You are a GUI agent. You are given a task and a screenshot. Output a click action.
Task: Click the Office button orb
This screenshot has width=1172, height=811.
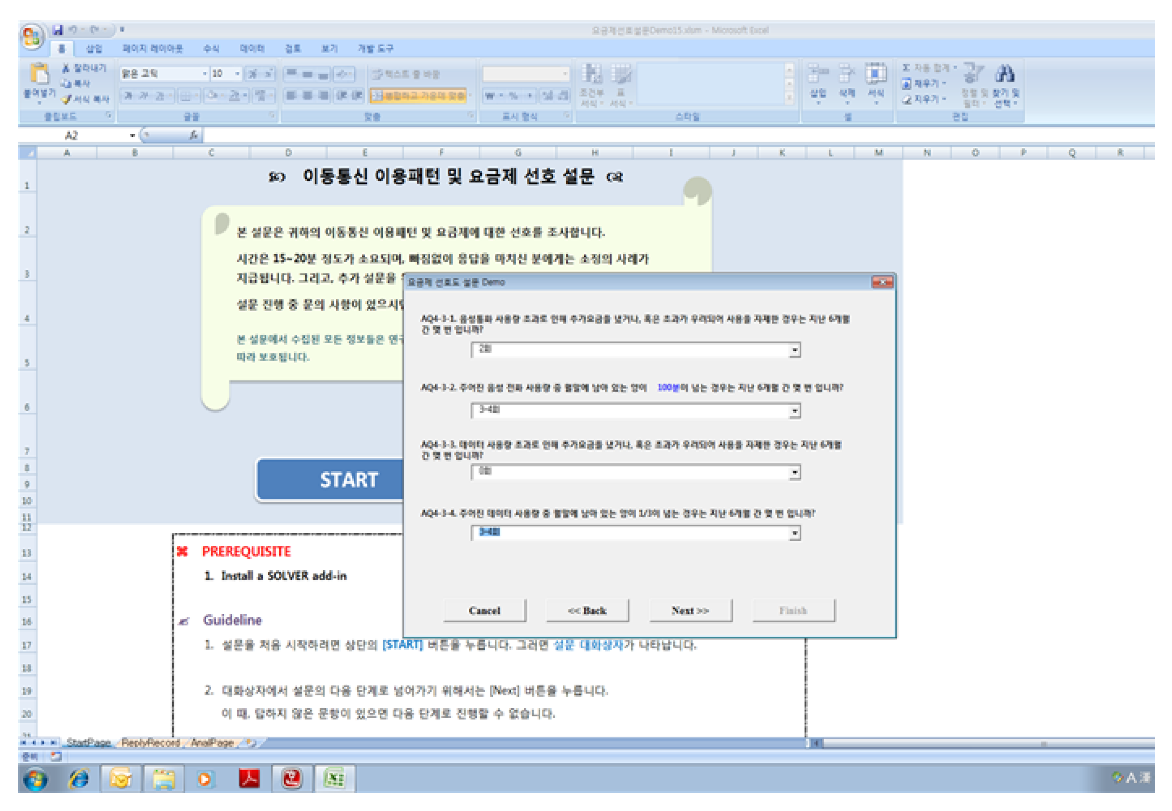[x=32, y=37]
